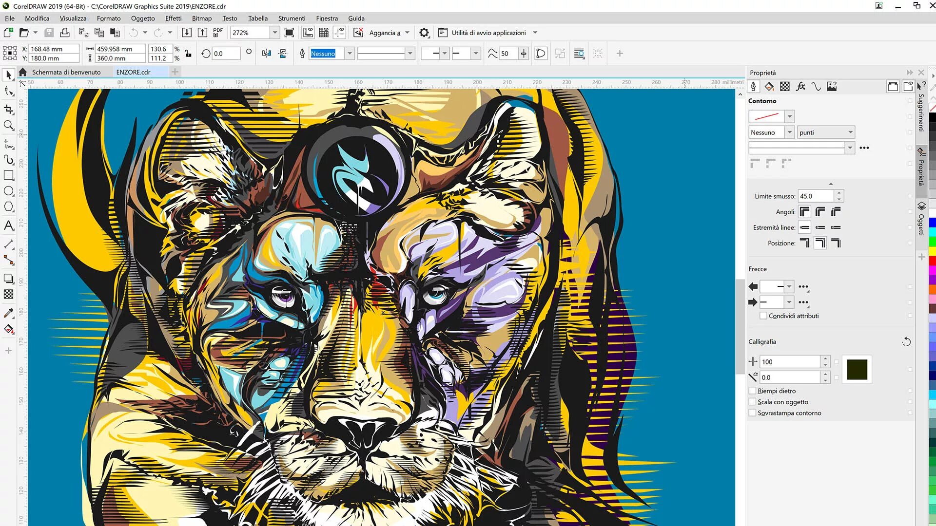This screenshot has height=526, width=936.
Task: Choose round corners in Angoli
Action: (x=820, y=212)
